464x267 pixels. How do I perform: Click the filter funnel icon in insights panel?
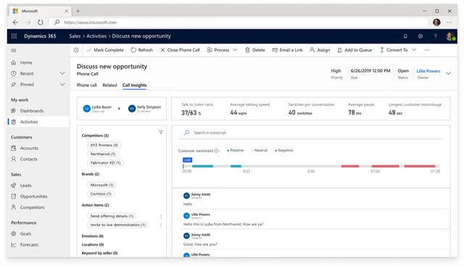click(161, 132)
